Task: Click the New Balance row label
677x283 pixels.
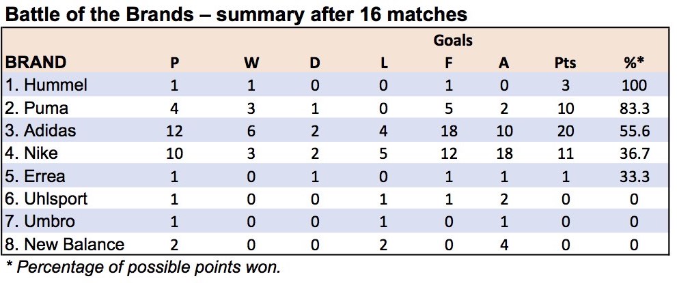Action: 65,245
